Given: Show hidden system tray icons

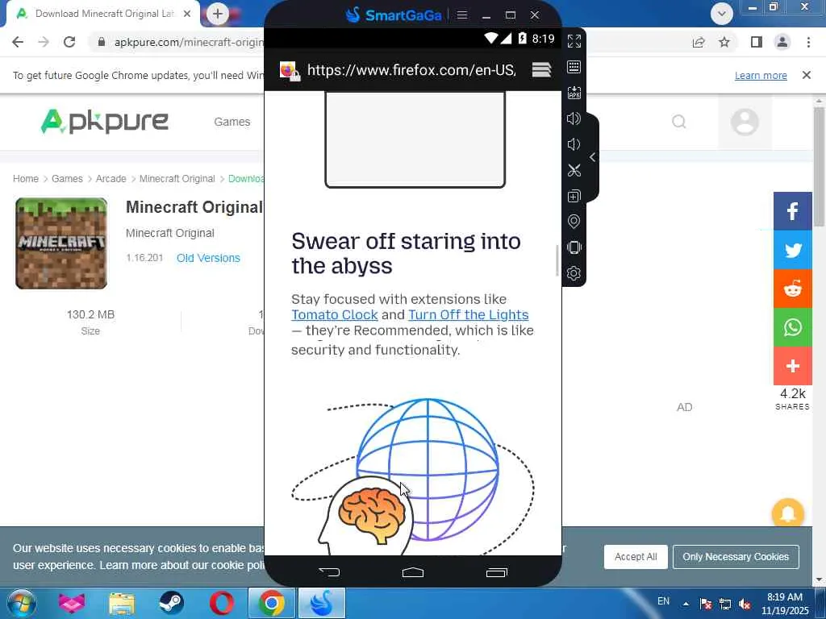Looking at the screenshot, I should [x=686, y=604].
